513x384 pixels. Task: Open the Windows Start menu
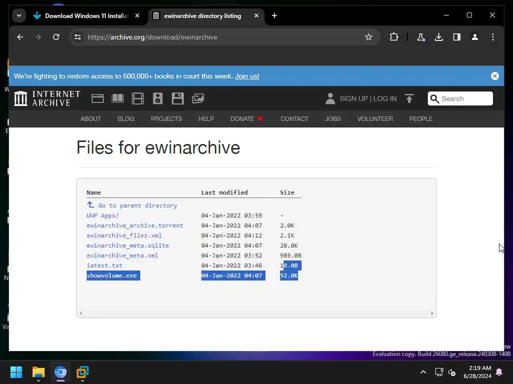pyautogui.click(x=16, y=372)
